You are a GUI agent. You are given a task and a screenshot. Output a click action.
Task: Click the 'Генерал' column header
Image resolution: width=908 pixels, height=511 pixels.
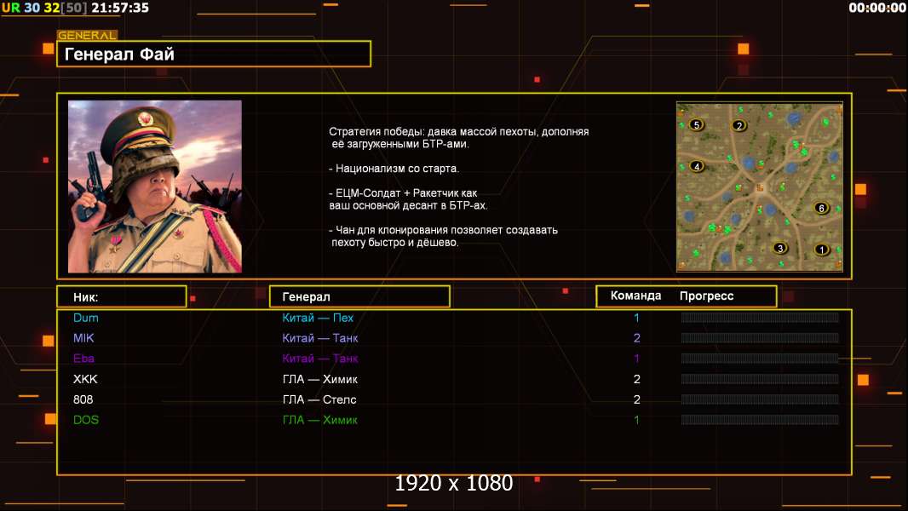point(359,296)
